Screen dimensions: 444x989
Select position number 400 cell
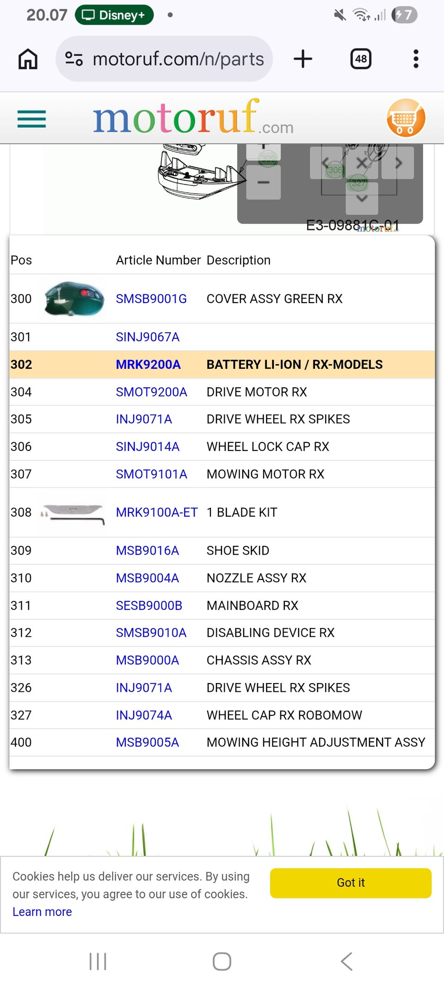[21, 742]
